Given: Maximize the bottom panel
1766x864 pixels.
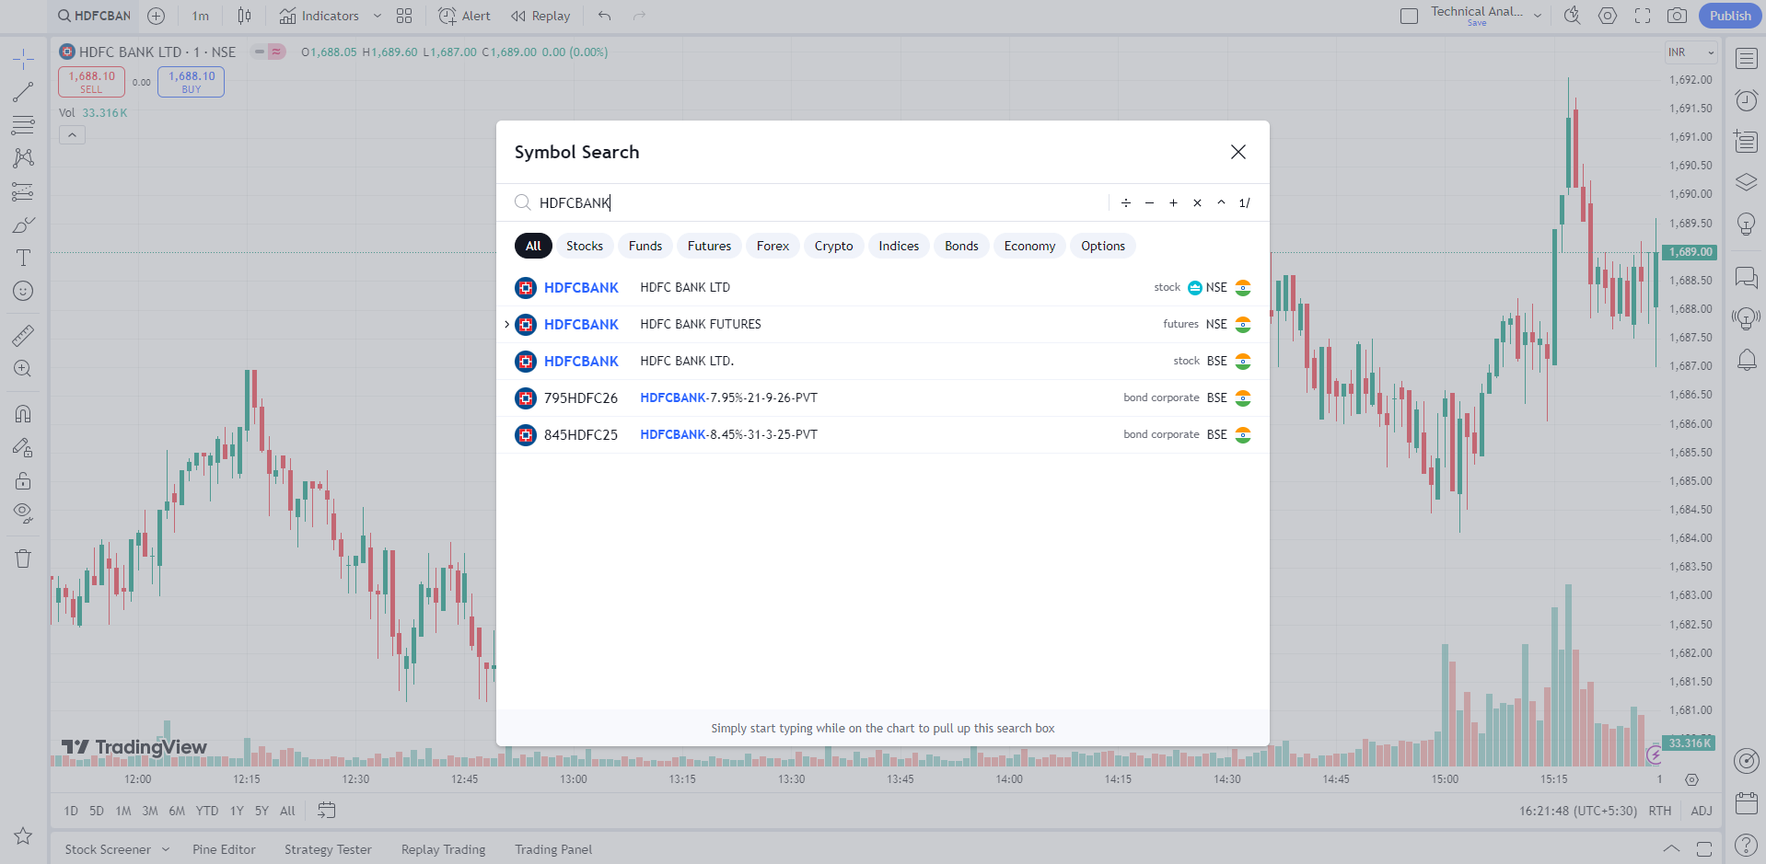Looking at the screenshot, I should coord(1704,848).
